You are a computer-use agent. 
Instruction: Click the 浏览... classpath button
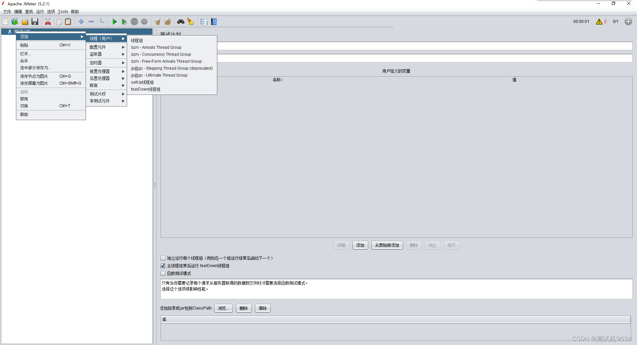(x=223, y=308)
